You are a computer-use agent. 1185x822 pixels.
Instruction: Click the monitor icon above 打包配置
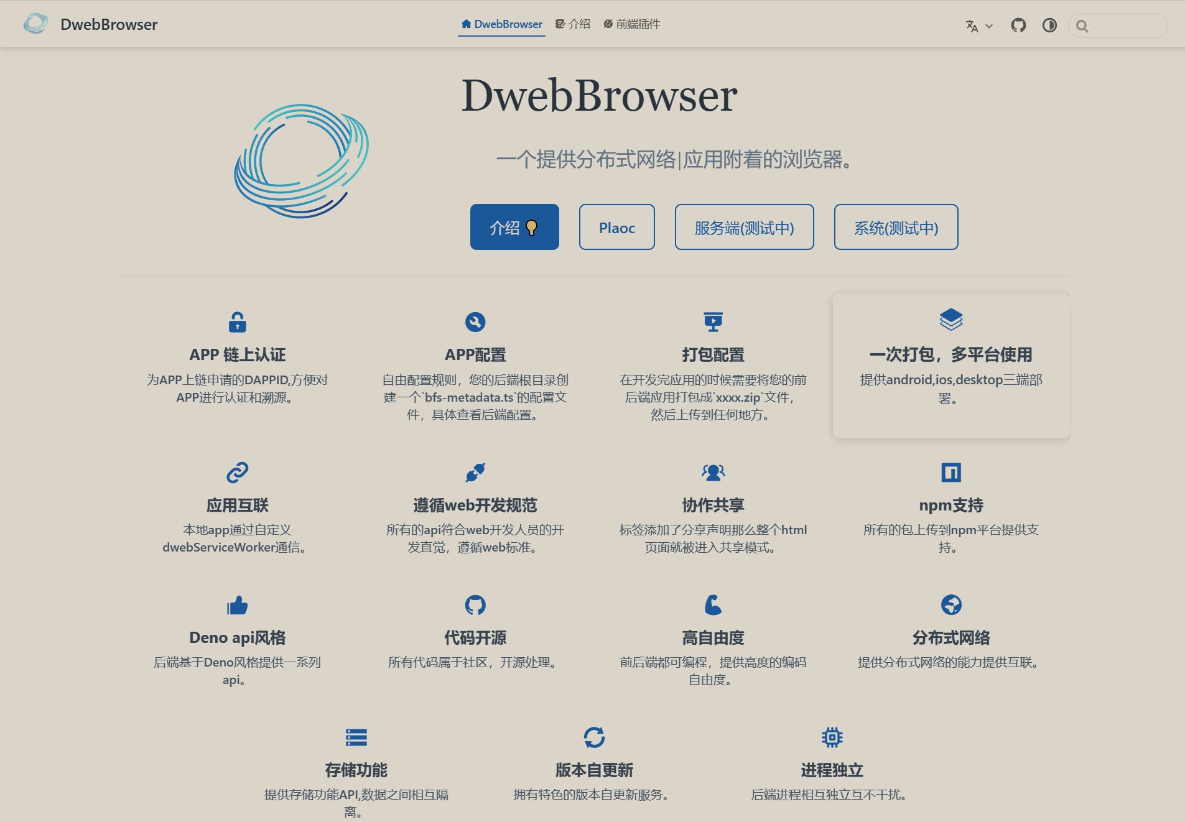pos(713,321)
